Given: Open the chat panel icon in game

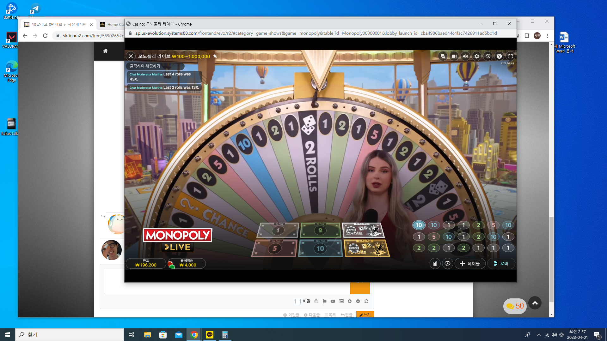Looking at the screenshot, I should (443, 56).
